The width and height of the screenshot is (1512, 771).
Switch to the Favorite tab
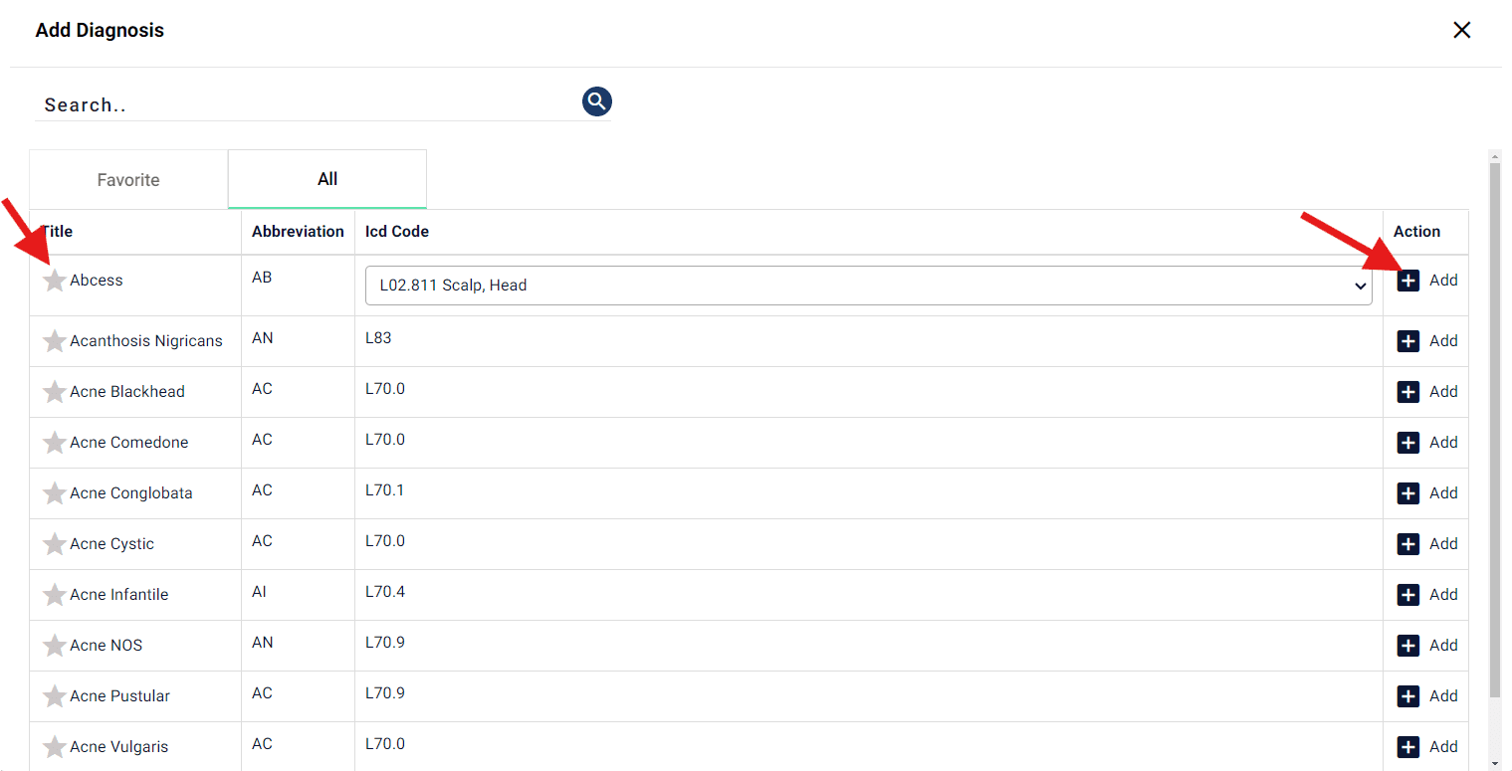point(128,180)
